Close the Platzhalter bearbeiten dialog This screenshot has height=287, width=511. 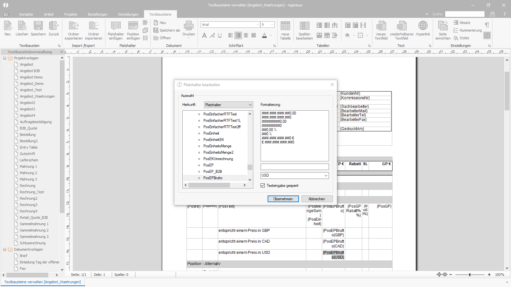pos(332,85)
